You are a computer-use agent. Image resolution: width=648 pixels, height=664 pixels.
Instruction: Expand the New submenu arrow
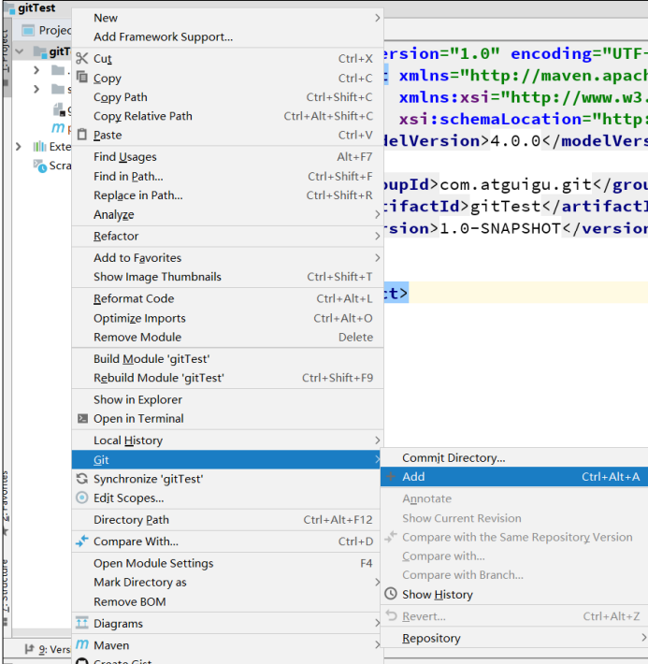[x=377, y=18]
